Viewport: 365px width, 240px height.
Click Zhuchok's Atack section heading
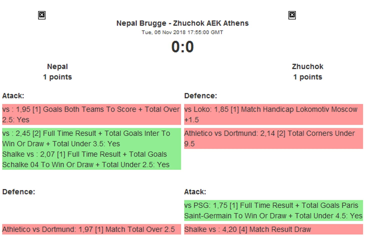[195, 192]
